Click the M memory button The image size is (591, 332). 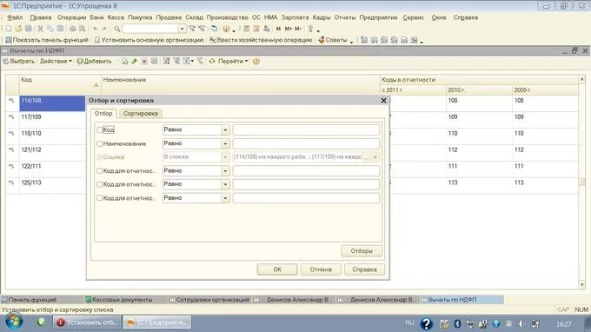(x=278, y=29)
